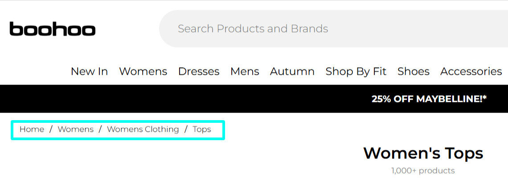Select Dresses in the navigation bar
This screenshot has width=508, height=178.
click(199, 71)
